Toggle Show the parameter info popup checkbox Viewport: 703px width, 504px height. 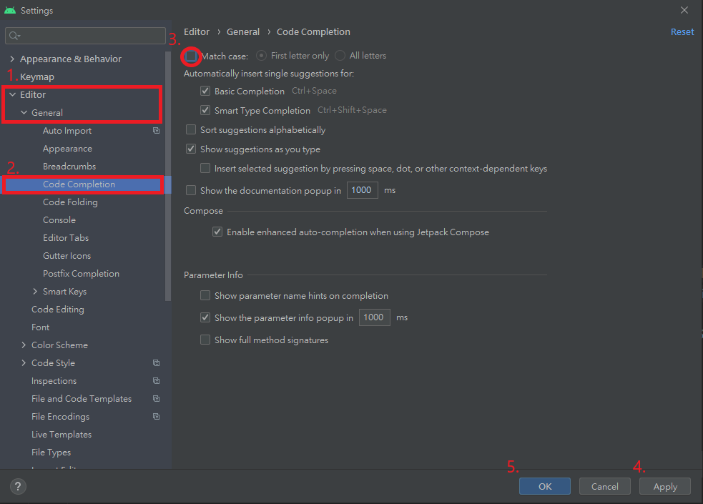point(205,317)
